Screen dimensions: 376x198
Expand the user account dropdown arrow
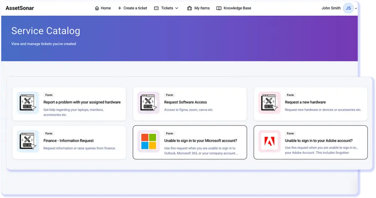click(356, 8)
